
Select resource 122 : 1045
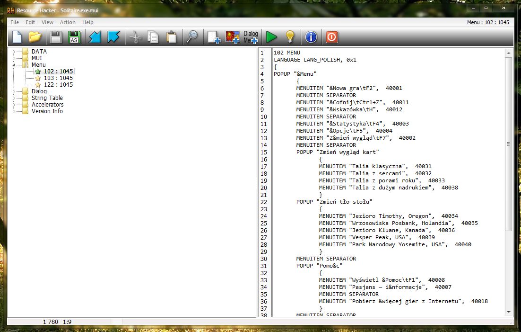58,85
